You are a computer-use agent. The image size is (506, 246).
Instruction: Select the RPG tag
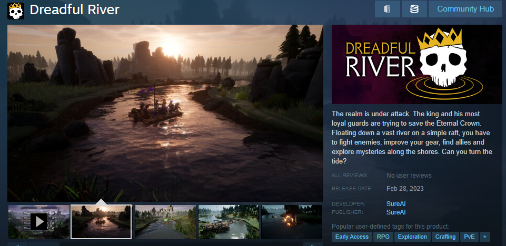click(383, 237)
